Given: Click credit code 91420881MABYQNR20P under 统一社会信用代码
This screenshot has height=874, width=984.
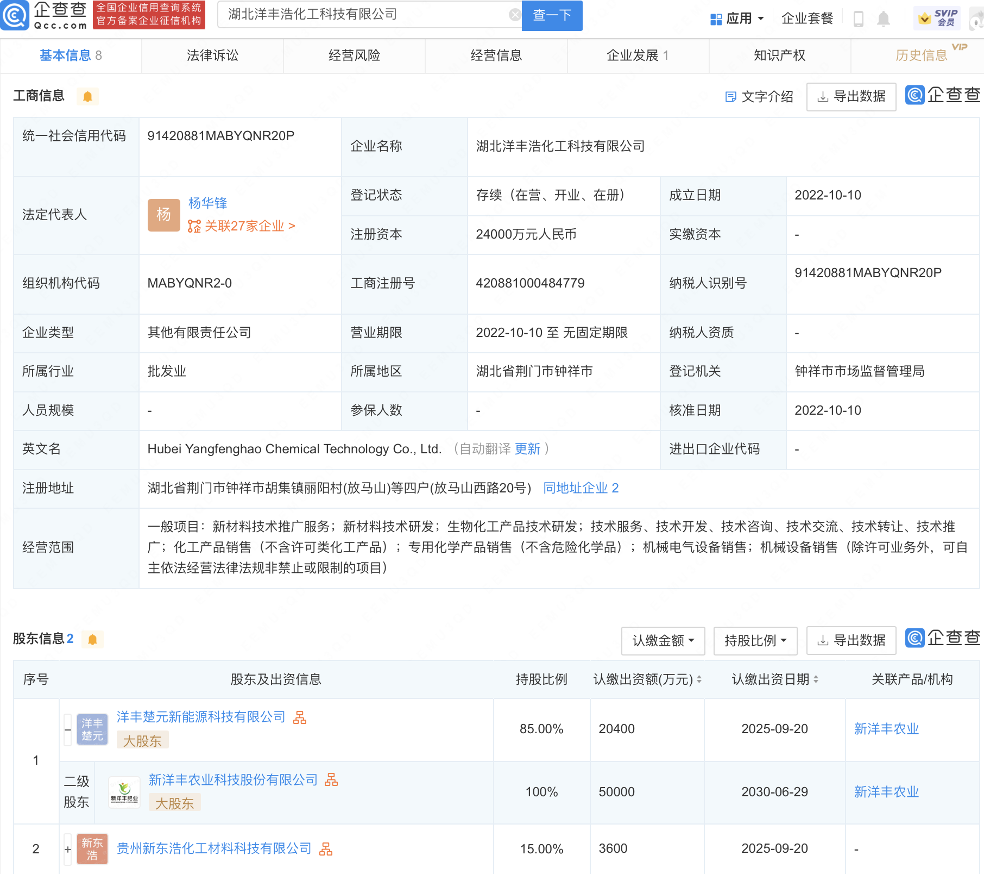Looking at the screenshot, I should click(220, 136).
